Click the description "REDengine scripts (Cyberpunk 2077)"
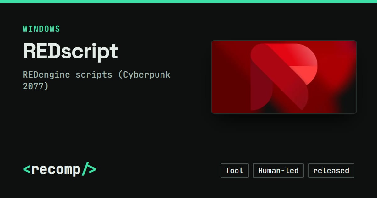This screenshot has width=377, height=198. point(96,80)
